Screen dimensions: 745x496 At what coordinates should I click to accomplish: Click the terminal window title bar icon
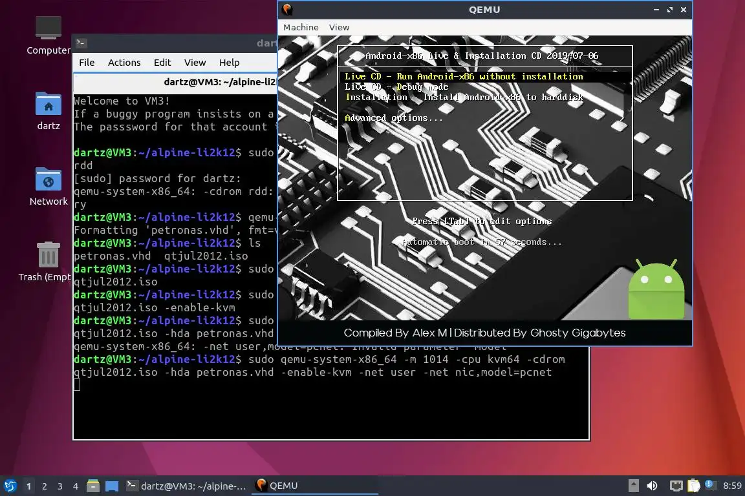[81, 43]
